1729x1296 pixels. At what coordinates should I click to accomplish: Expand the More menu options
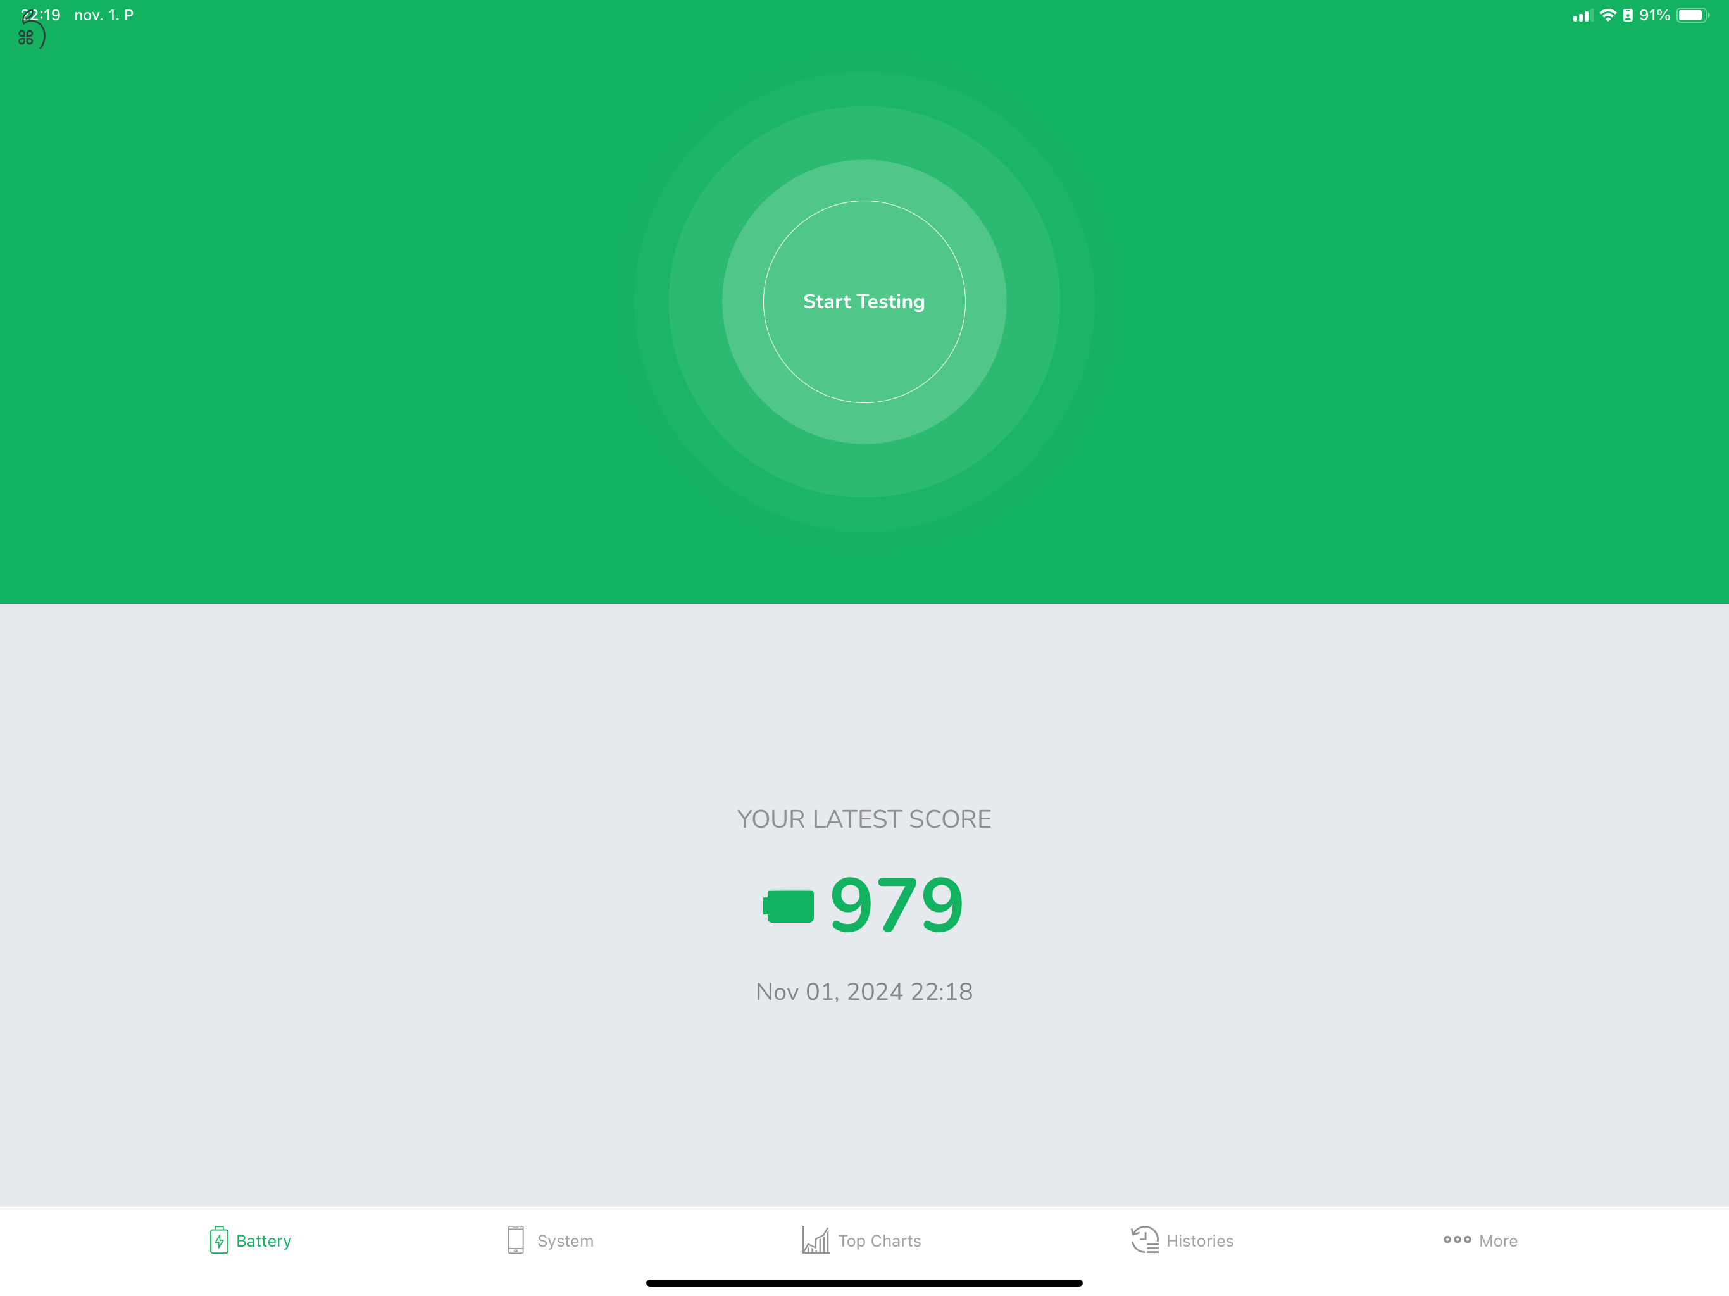point(1480,1240)
